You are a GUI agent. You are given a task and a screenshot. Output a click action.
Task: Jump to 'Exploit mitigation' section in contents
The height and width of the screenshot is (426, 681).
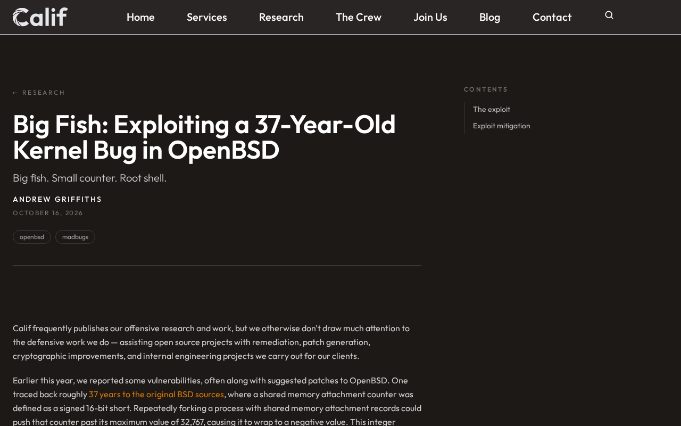502,126
